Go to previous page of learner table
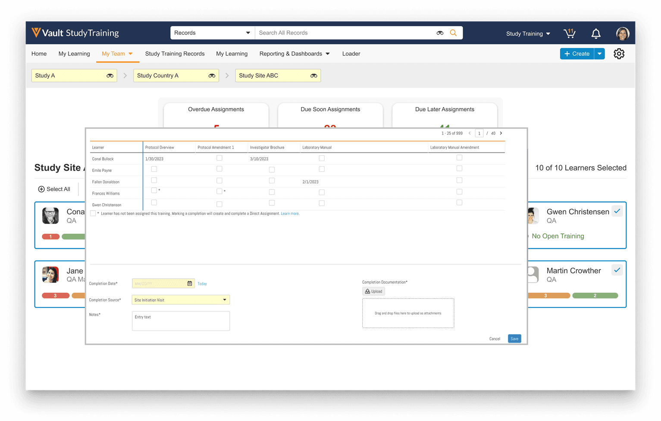Image resolution: width=661 pixels, height=421 pixels. tap(470, 133)
